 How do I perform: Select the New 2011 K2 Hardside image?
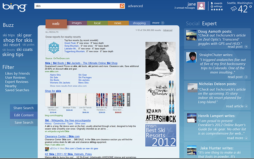[102, 100]
